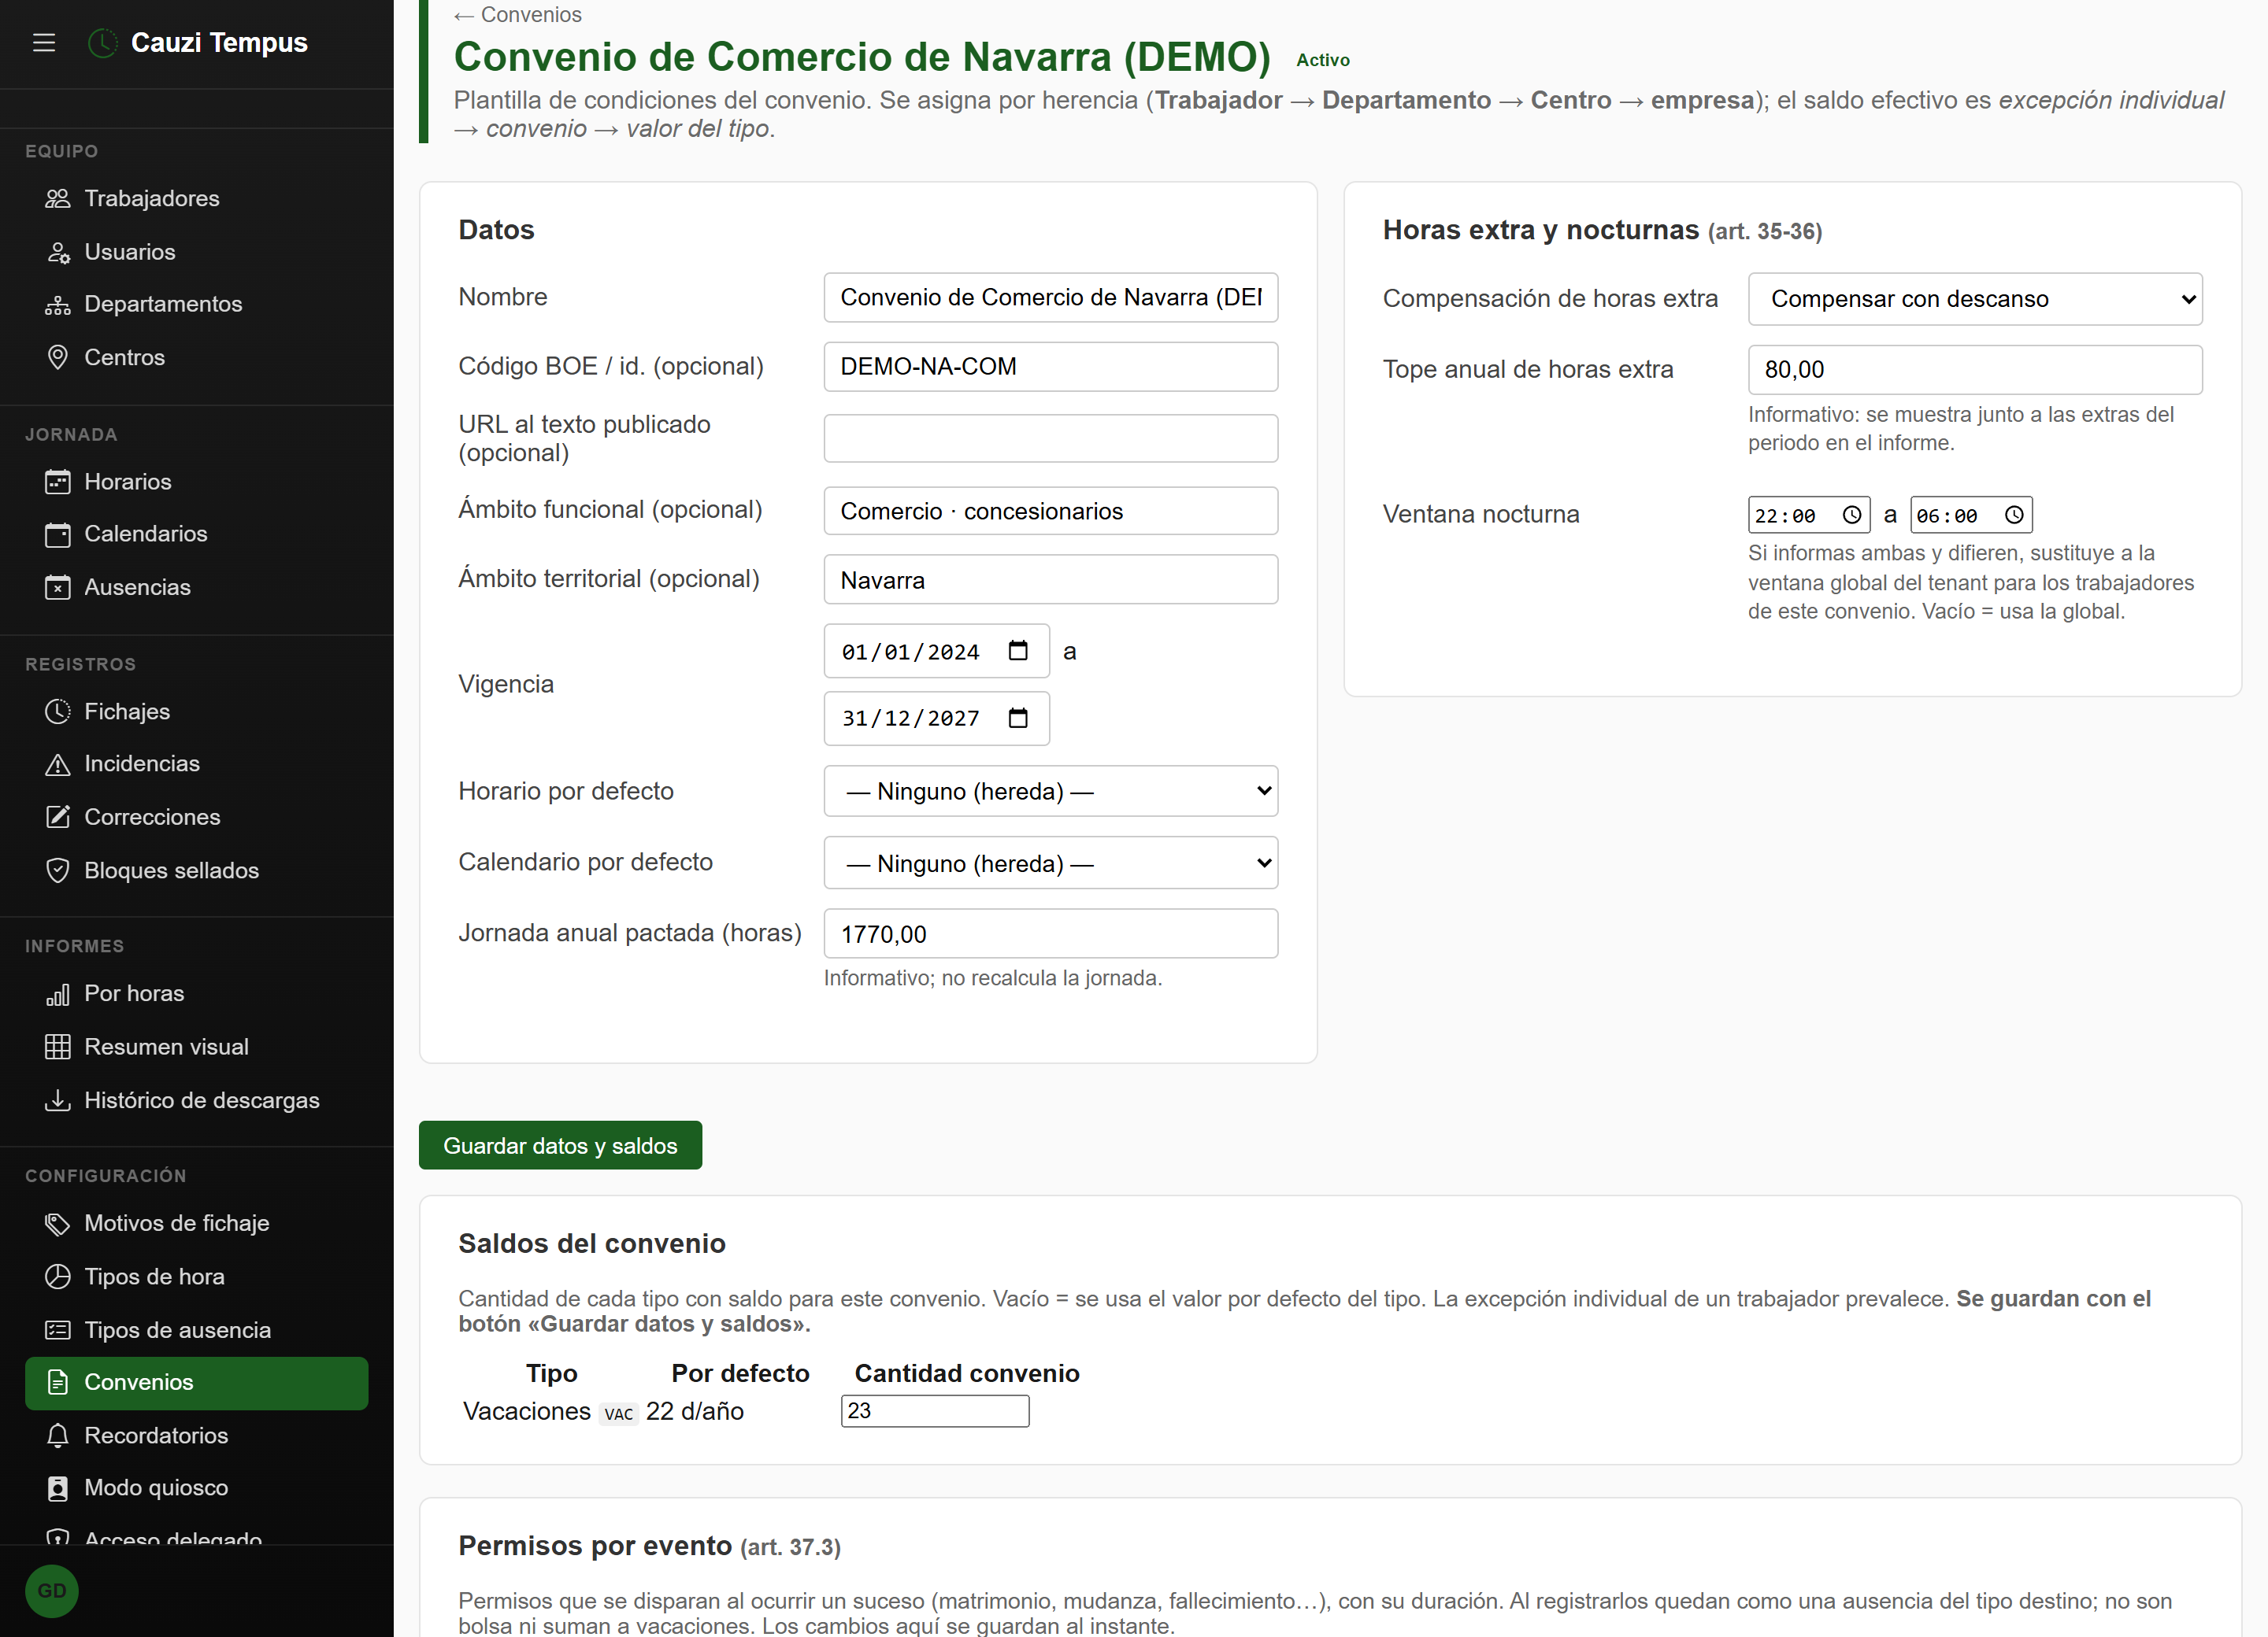This screenshot has width=2268, height=1637.
Task: Open the 06:00 night window clock picker
Action: (x=2014, y=515)
